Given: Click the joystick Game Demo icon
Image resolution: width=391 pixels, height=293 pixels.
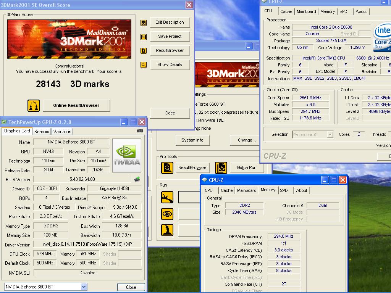Looking at the screenshot, I should 167,230.
